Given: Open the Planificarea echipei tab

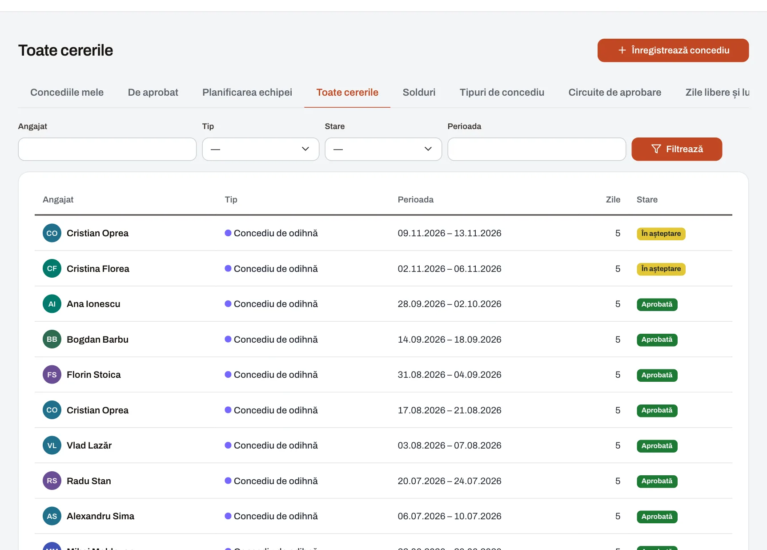Looking at the screenshot, I should [x=247, y=93].
